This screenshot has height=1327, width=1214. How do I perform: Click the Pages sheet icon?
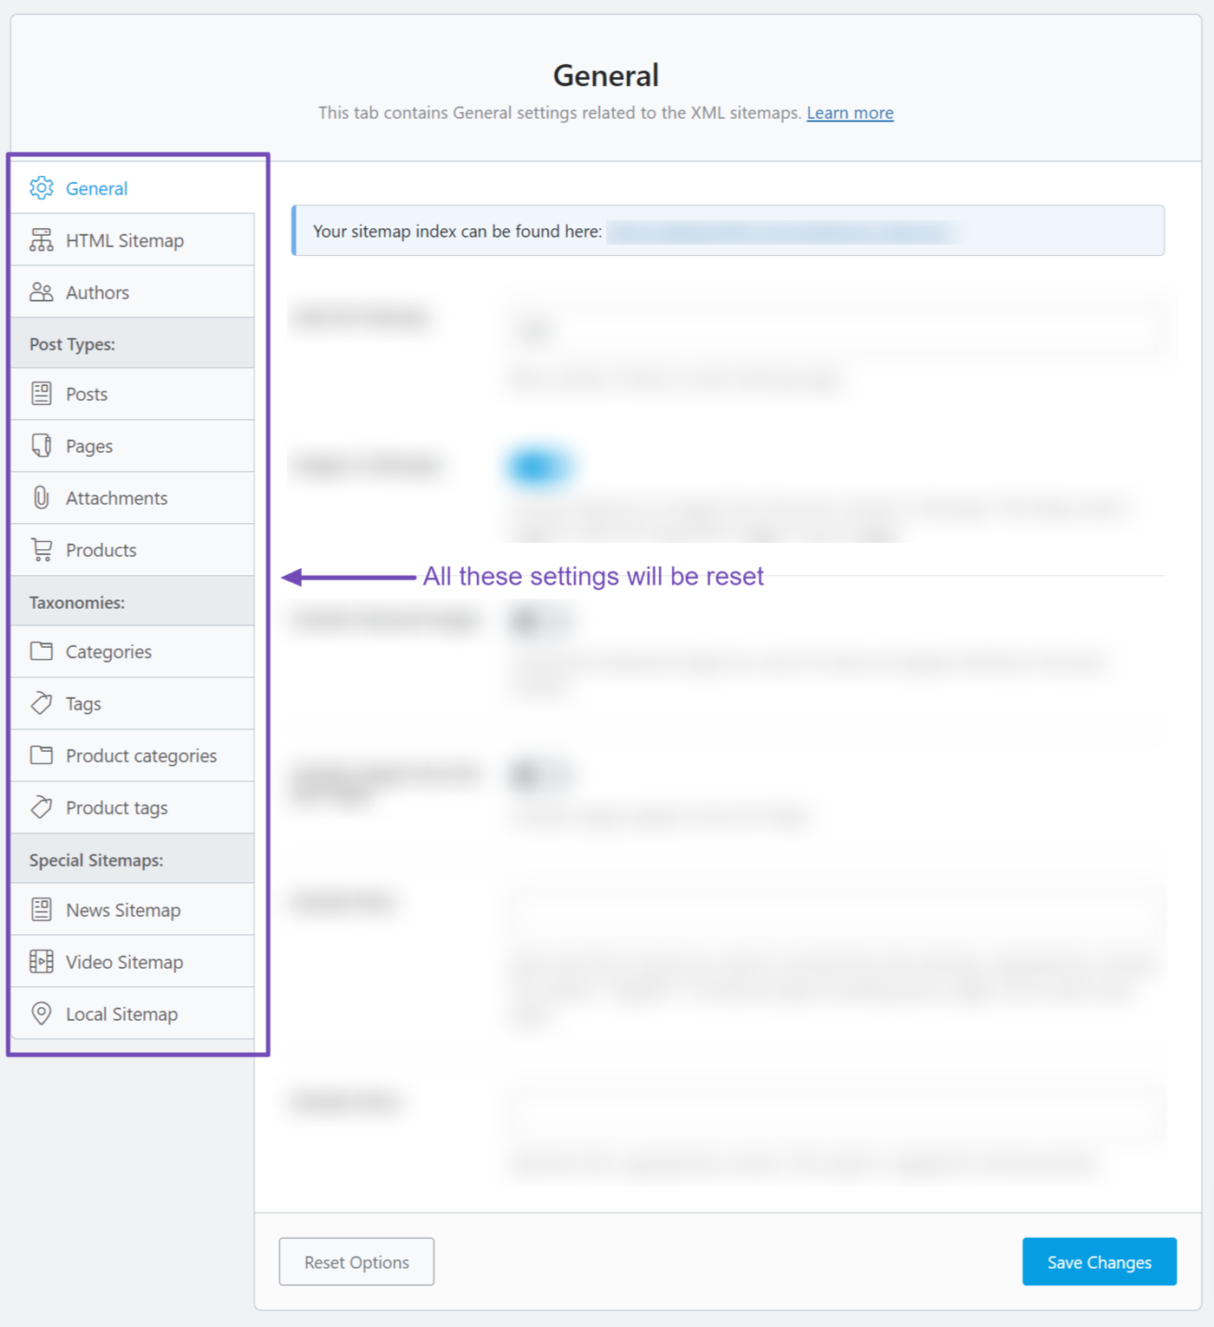click(x=41, y=446)
